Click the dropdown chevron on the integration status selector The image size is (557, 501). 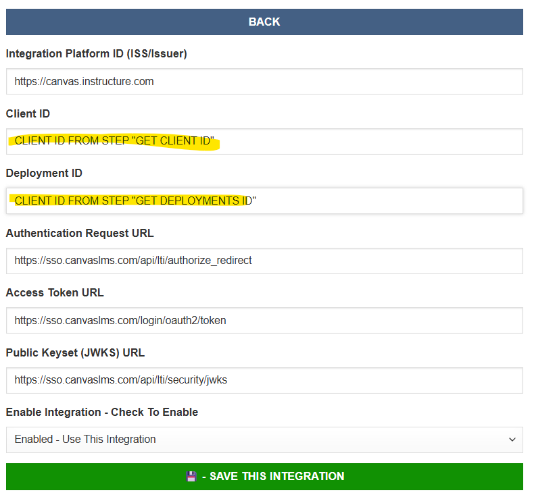tap(512, 440)
